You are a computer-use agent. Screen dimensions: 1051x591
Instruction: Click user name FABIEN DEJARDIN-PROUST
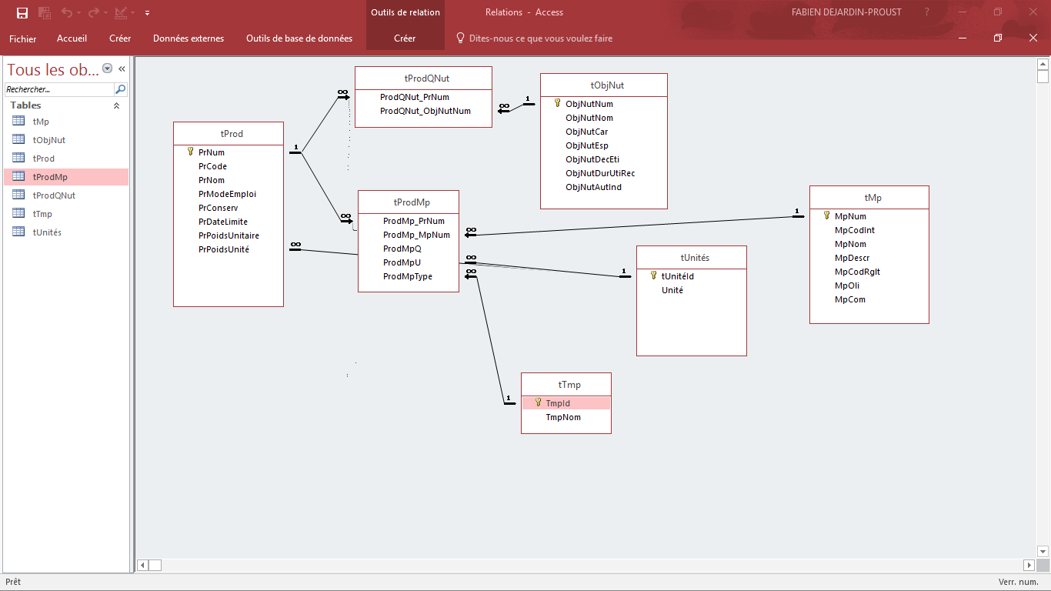click(x=846, y=12)
